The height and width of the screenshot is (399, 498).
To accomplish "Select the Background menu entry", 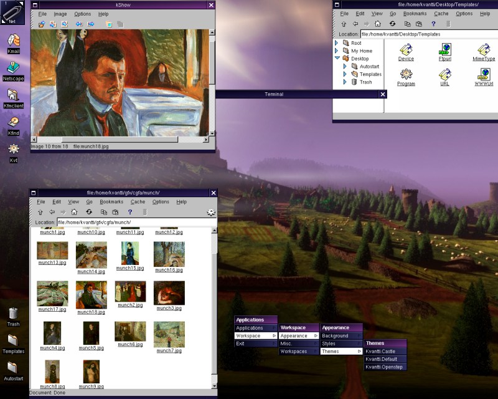I will (x=341, y=335).
